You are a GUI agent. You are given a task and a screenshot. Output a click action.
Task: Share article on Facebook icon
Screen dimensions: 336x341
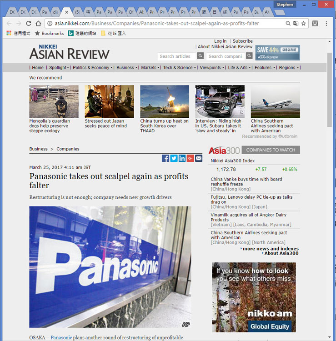point(165,158)
